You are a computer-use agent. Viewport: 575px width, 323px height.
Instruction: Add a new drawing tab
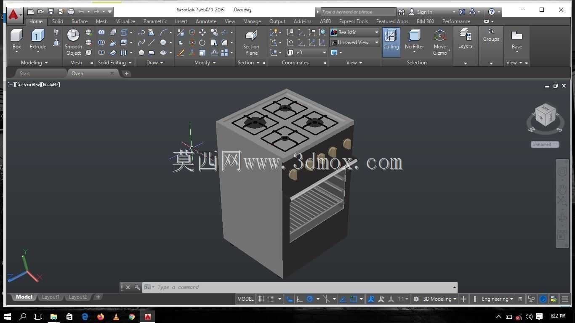(x=126, y=74)
